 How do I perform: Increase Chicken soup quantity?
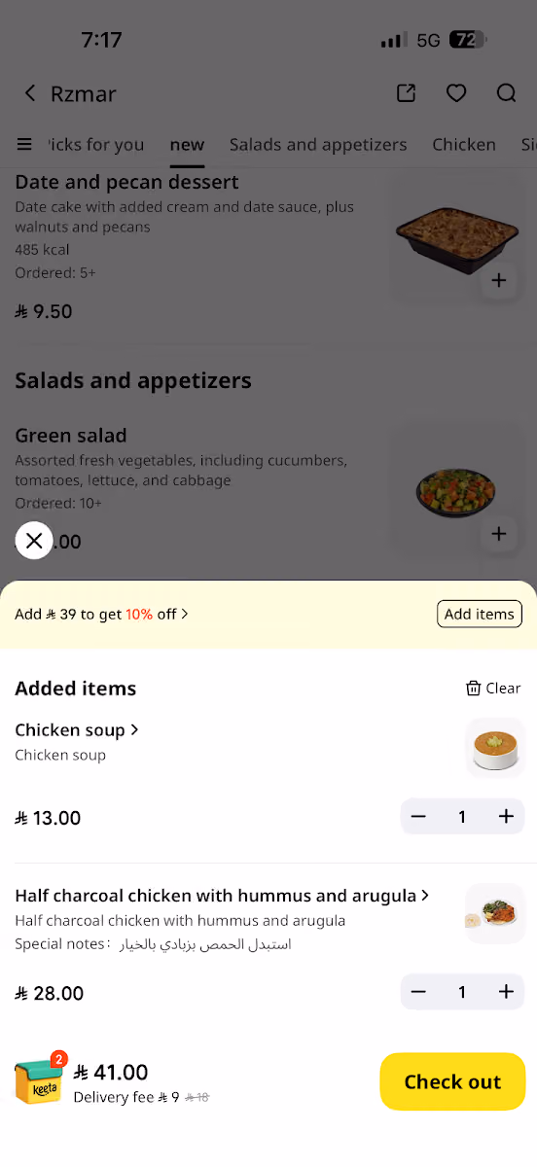click(x=506, y=817)
